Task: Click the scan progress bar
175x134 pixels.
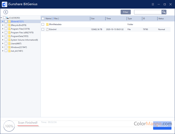Action: tap(28, 126)
